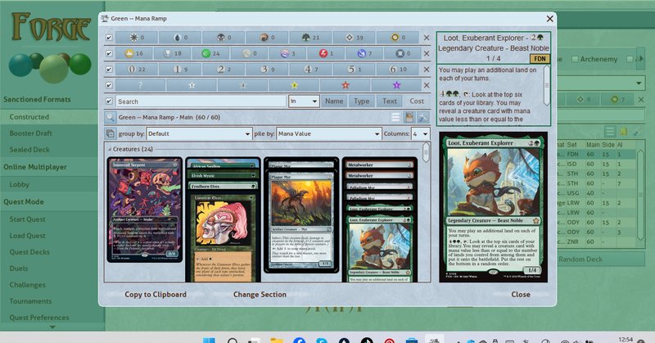Open pile by Mana Value dropdown
Viewport: 655px width, 343px height.
329,133
